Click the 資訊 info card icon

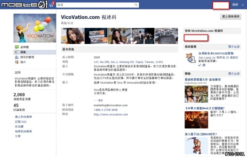click(17, 52)
